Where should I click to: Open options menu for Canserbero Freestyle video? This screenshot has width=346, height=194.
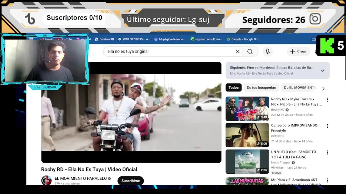pos(327,126)
